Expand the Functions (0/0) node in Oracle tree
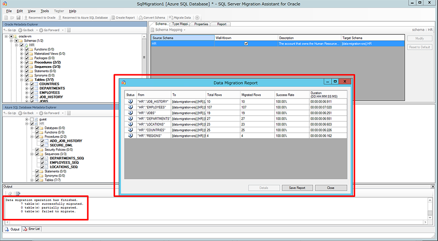 [x=22, y=49]
